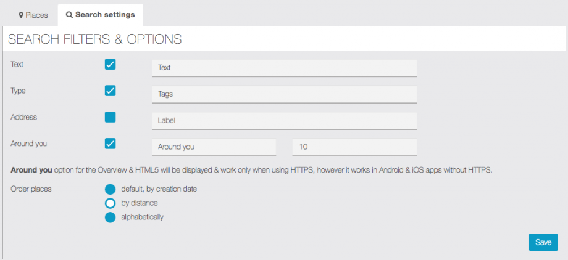This screenshot has width=568, height=260.
Task: Choose the by distance order option
Action: click(x=111, y=203)
